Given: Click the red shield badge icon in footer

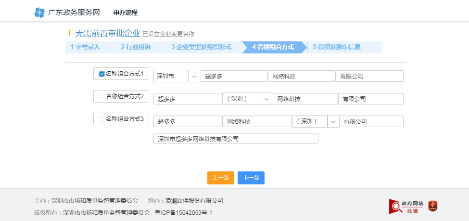Looking at the screenshot, I should click(432, 206).
